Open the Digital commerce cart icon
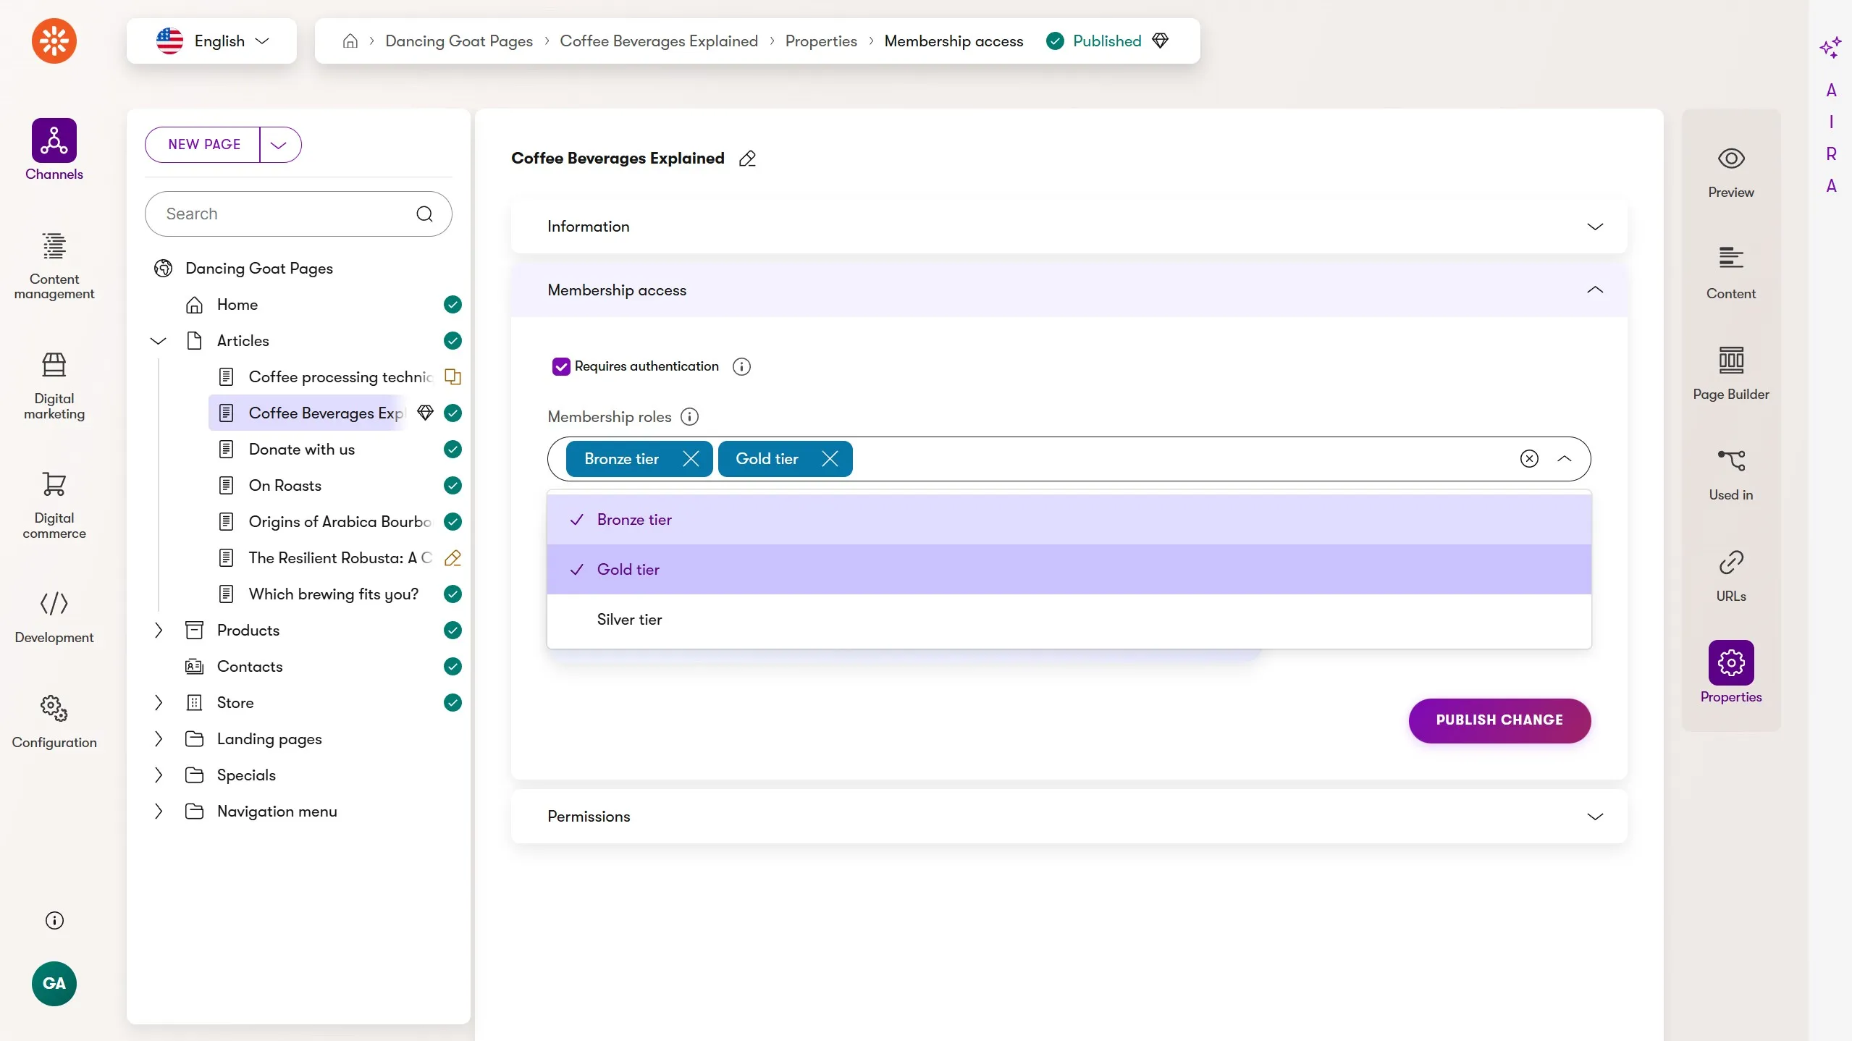 [54, 484]
